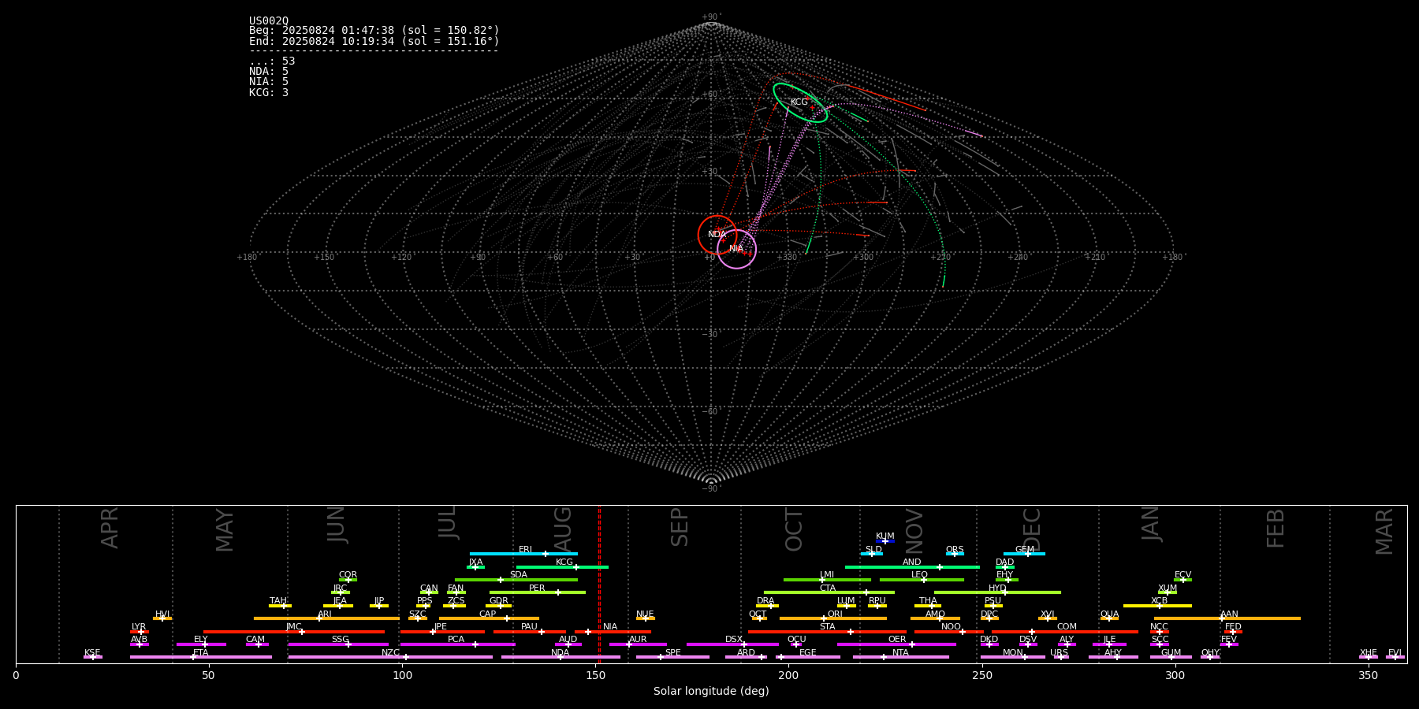Click the LEO shower bar in timeline

tap(922, 580)
